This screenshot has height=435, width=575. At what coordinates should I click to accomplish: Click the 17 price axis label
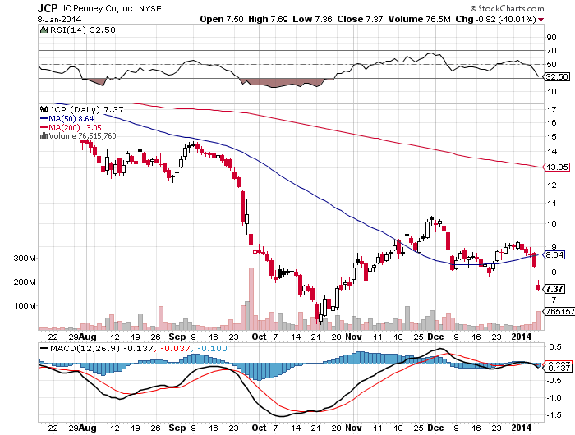pyautogui.click(x=551, y=110)
